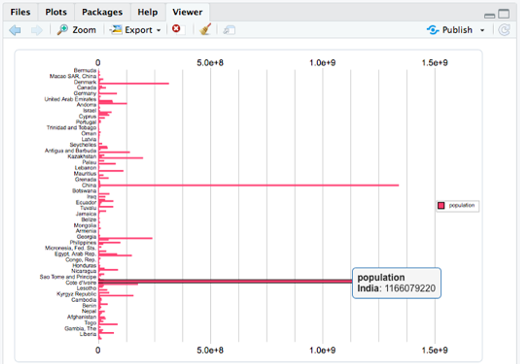Maximize the Viewer pane
Viewport: 520px width, 364px height.
[x=504, y=14]
